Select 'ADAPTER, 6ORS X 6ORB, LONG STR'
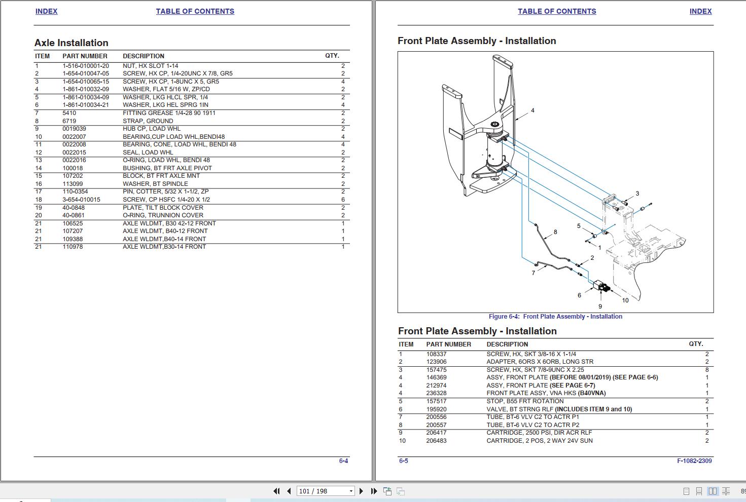Viewport: 746px width, 502px height. [540, 362]
